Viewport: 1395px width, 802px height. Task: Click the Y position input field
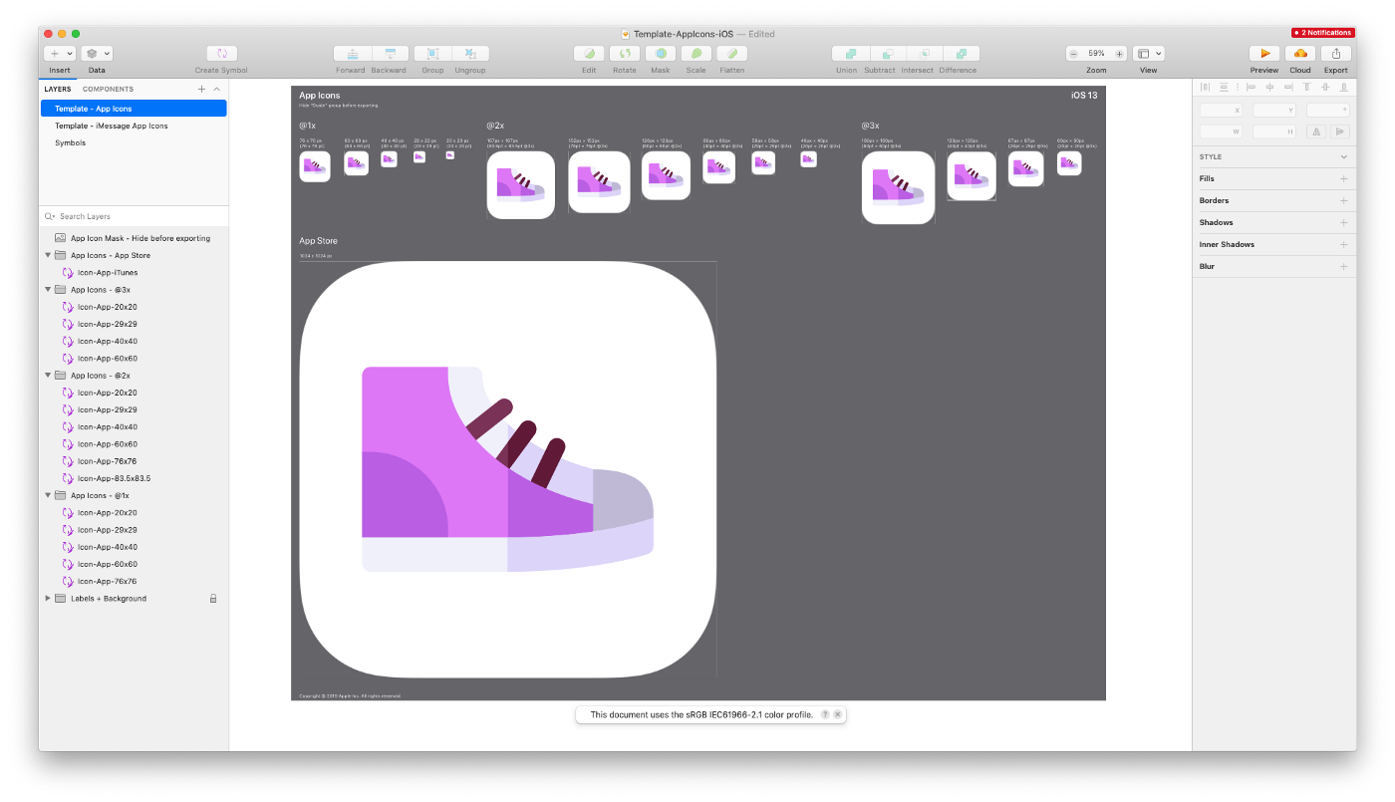click(x=1274, y=111)
